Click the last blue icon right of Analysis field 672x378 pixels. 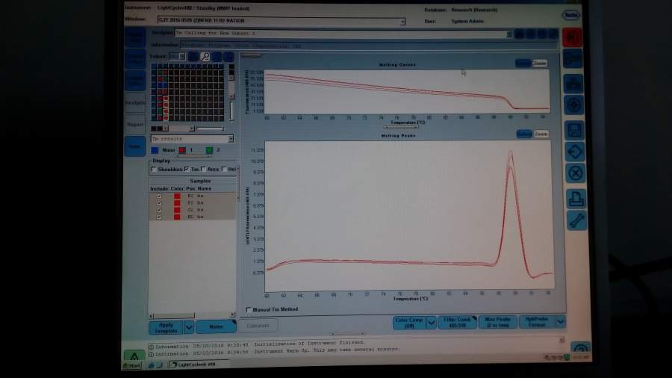tap(553, 34)
